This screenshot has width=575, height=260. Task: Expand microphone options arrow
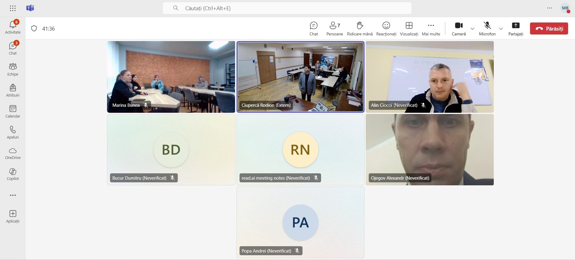(501, 29)
